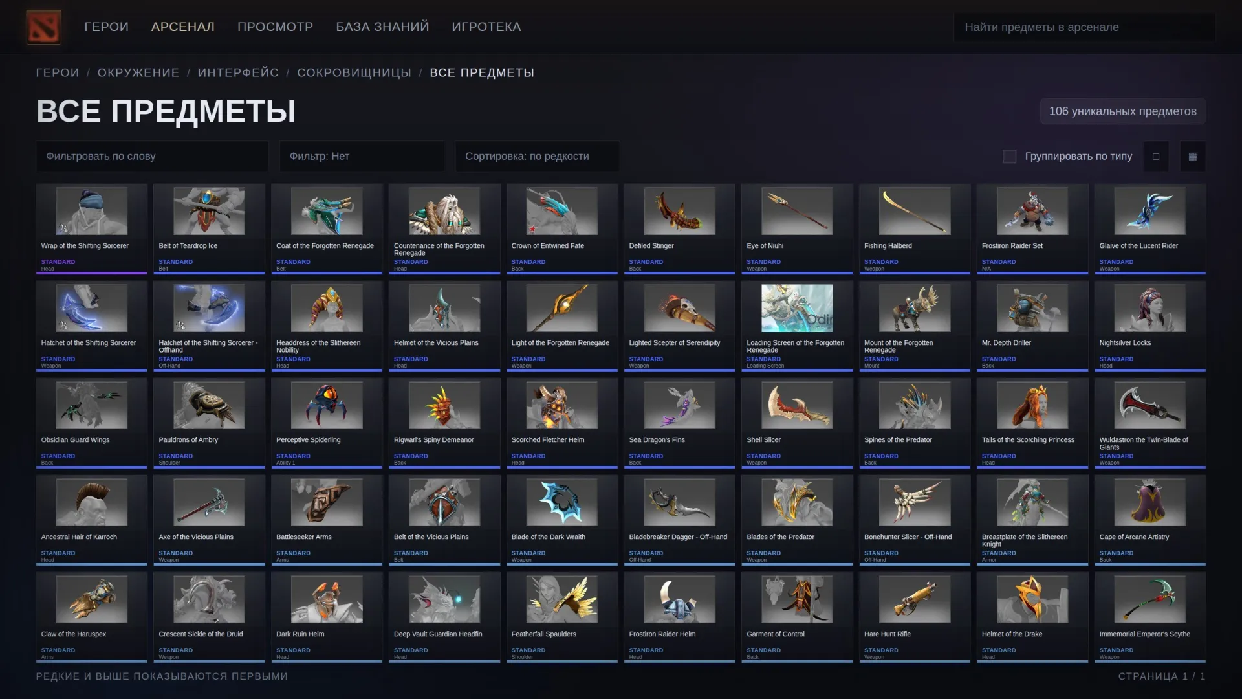Open Nightsilver Locks head item
Viewport: 1242px width, 699px height.
pyautogui.click(x=1150, y=326)
